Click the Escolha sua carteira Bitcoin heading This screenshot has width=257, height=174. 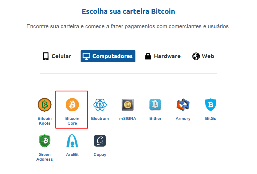tap(128, 11)
